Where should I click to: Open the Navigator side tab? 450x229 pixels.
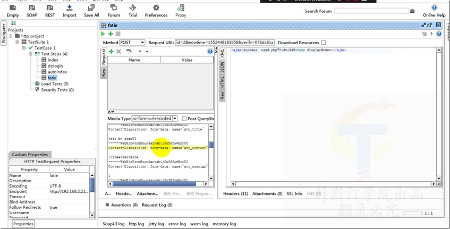tap(4, 33)
